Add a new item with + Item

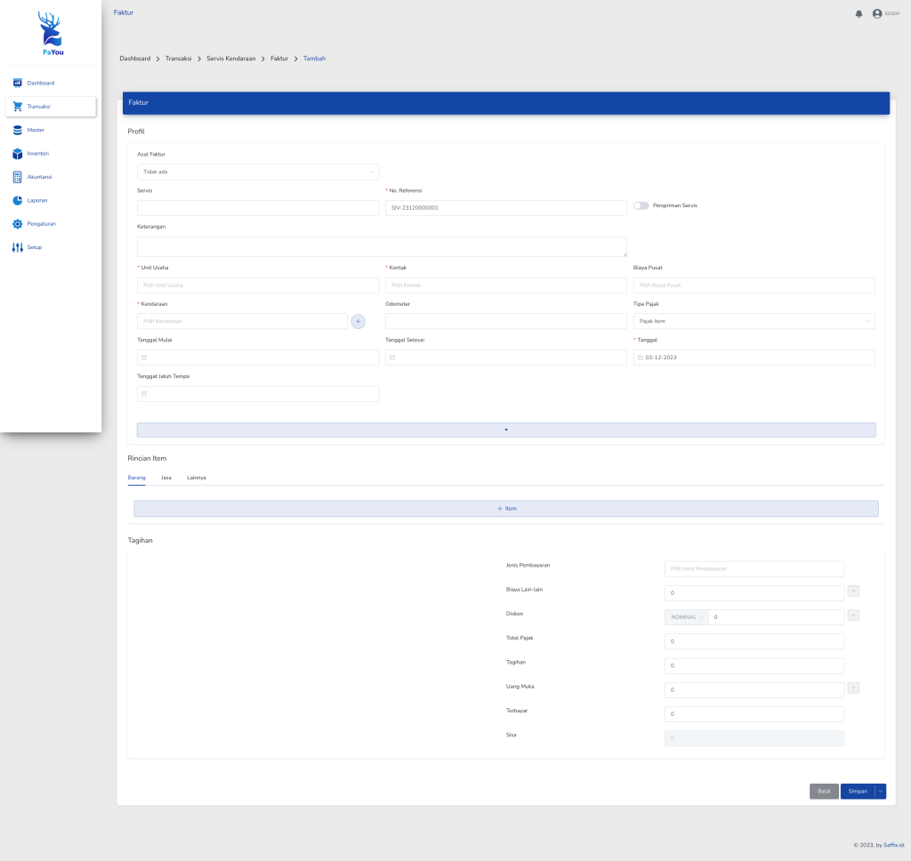[506, 509]
